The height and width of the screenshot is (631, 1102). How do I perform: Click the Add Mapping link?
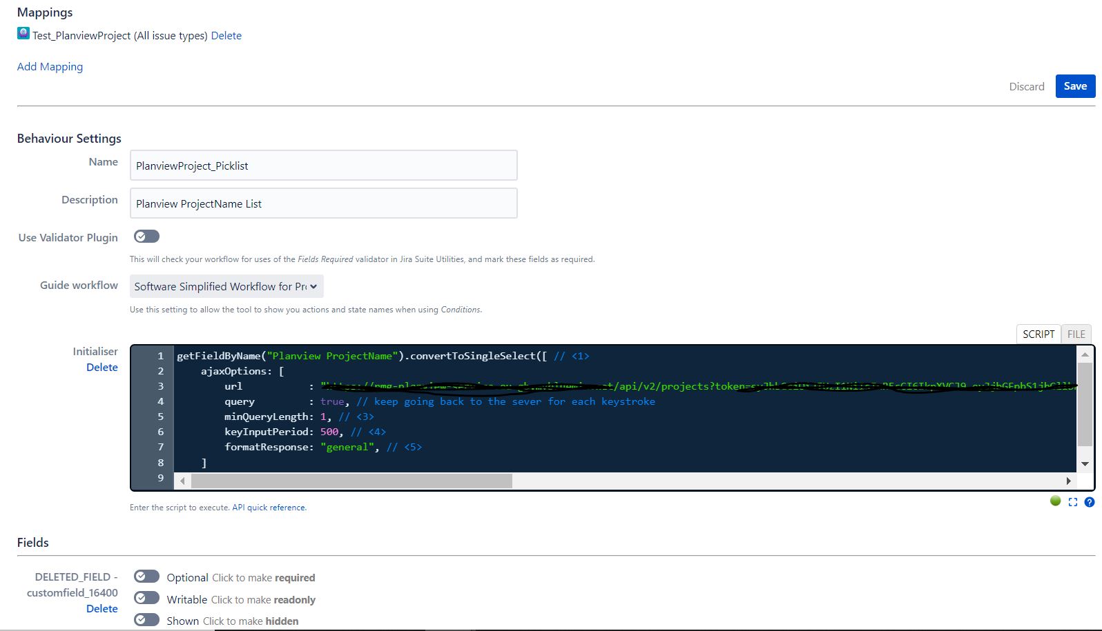coord(50,66)
